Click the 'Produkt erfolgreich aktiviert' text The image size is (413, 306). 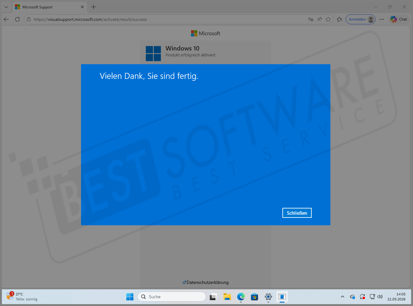(190, 55)
